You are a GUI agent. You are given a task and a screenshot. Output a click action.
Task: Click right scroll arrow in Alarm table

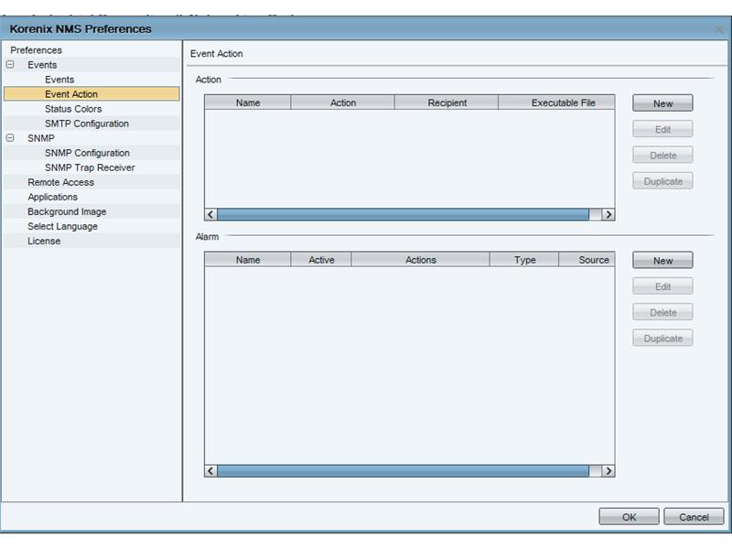(608, 470)
